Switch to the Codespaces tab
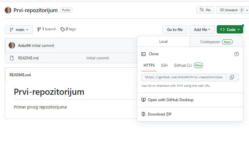The width and height of the screenshot is (249, 149). (216, 42)
